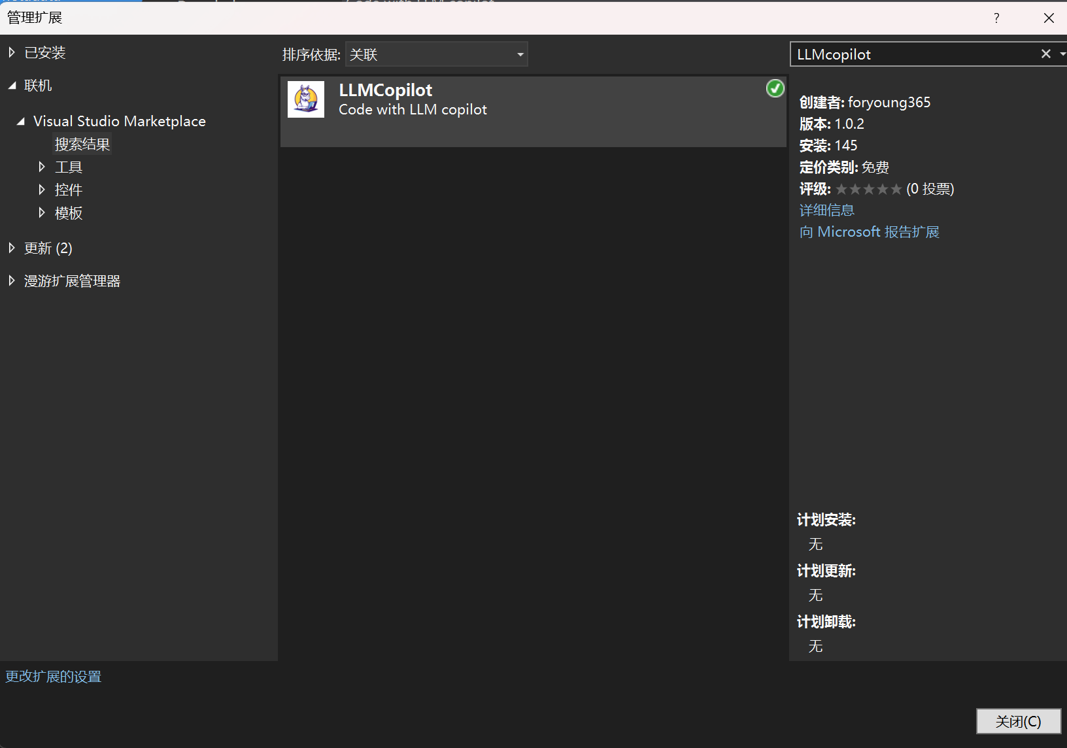This screenshot has width=1067, height=748.
Task: Click the 联机 tree item label
Action: pyautogui.click(x=38, y=85)
